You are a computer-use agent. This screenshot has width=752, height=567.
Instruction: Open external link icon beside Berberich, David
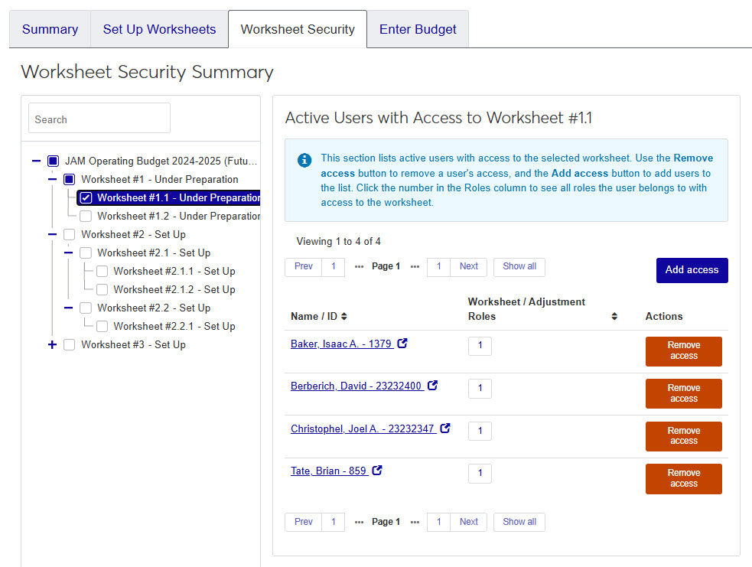coord(432,386)
